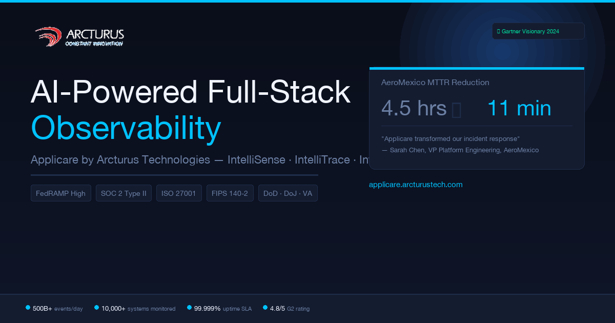Select the FedRAMP High badge
Viewport: 615px width, 323px height.
point(61,193)
